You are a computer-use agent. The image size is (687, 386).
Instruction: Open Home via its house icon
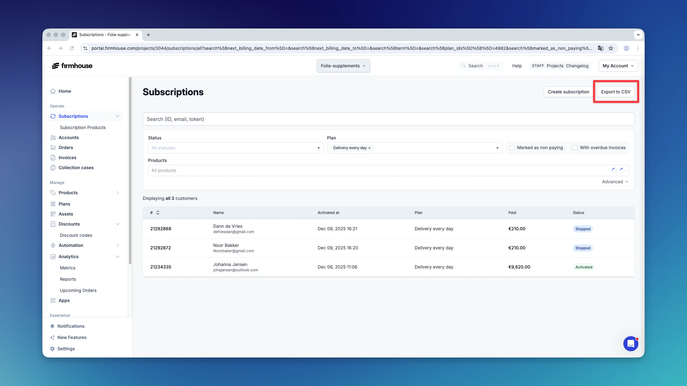click(x=53, y=91)
